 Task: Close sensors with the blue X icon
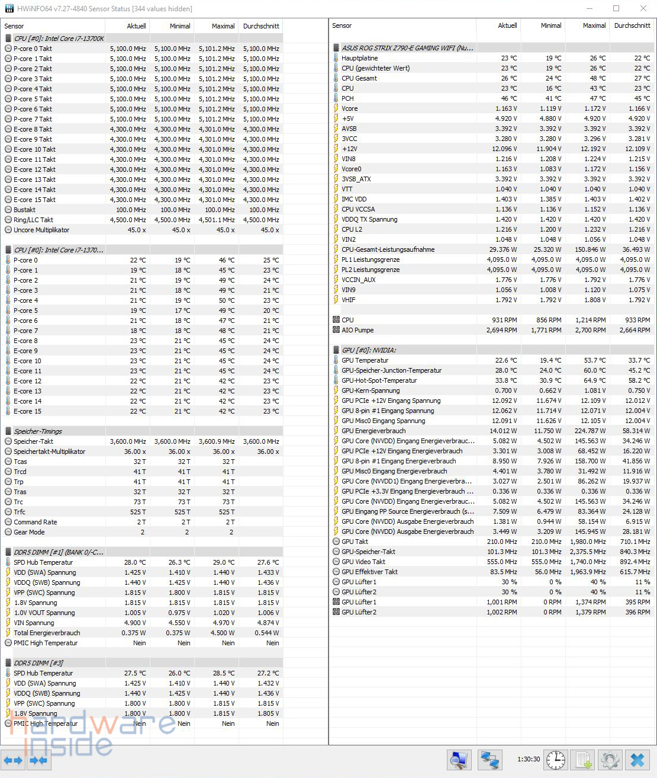(637, 760)
